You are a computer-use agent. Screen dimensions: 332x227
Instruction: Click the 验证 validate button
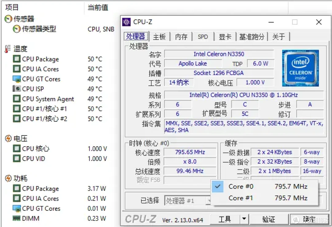point(269,219)
